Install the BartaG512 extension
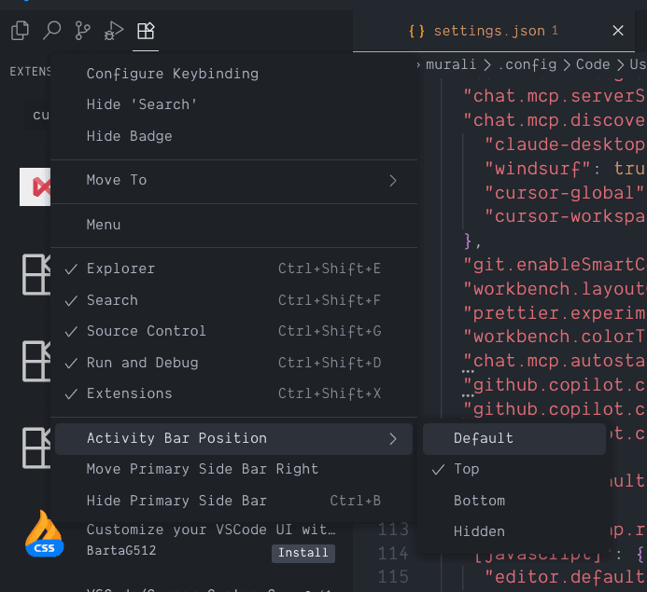647x592 pixels. [x=303, y=553]
